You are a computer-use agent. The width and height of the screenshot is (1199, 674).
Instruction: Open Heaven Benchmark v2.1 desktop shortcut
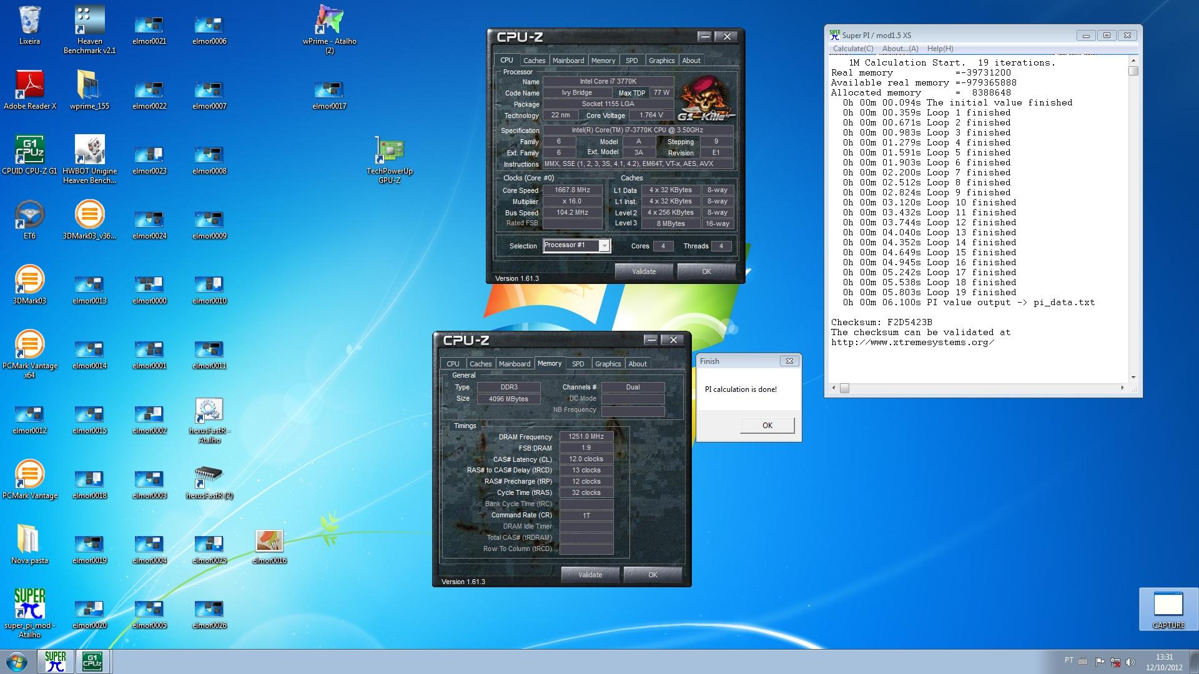pos(89,30)
